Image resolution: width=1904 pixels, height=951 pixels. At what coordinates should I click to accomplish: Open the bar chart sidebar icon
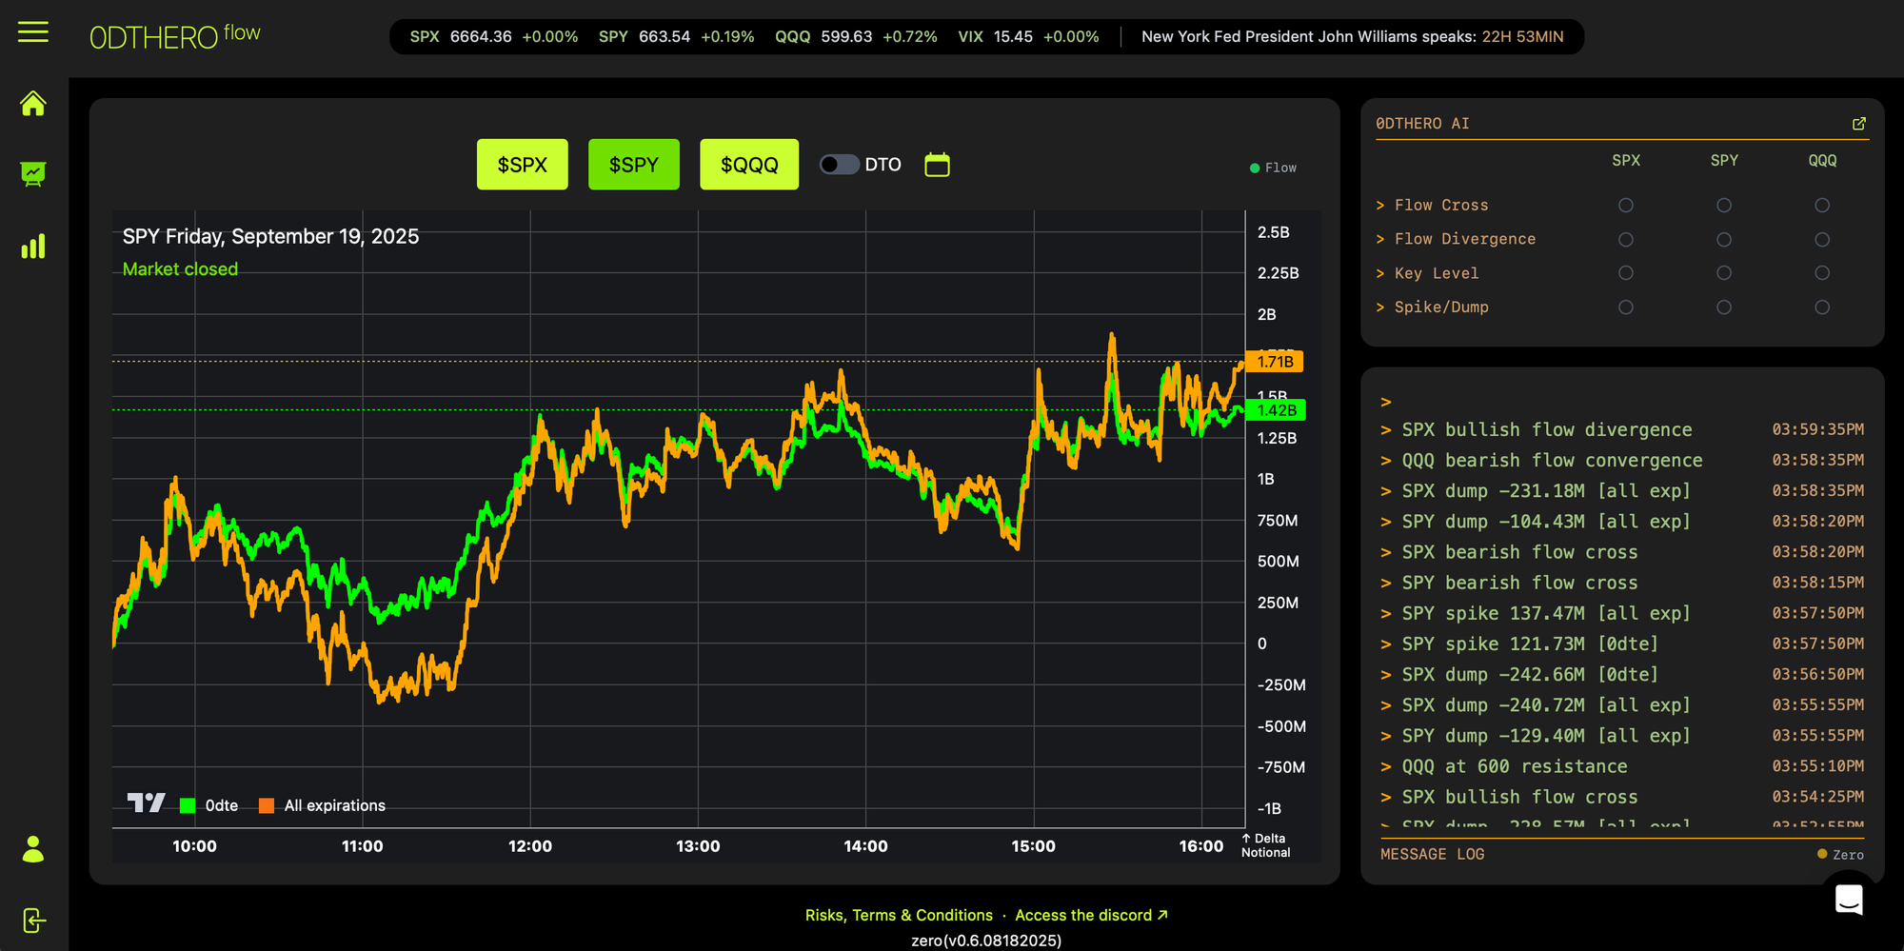33,247
